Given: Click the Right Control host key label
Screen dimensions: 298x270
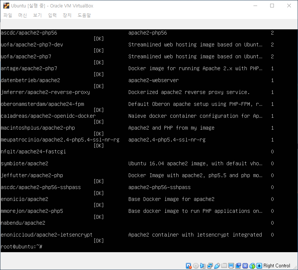Looking at the screenshot, I should [x=277, y=266].
